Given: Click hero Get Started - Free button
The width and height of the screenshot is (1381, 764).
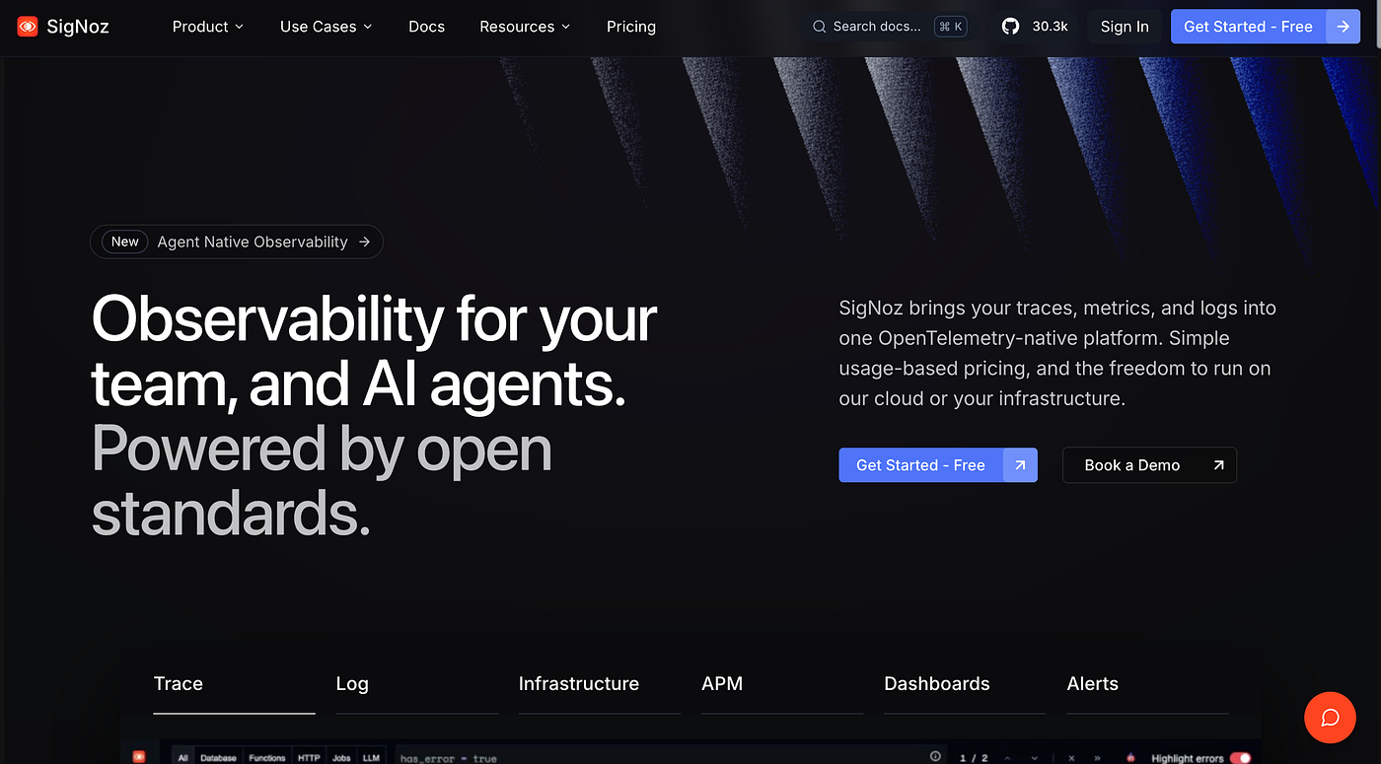Looking at the screenshot, I should (938, 465).
